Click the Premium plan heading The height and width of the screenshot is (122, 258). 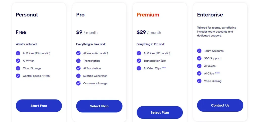(x=148, y=15)
